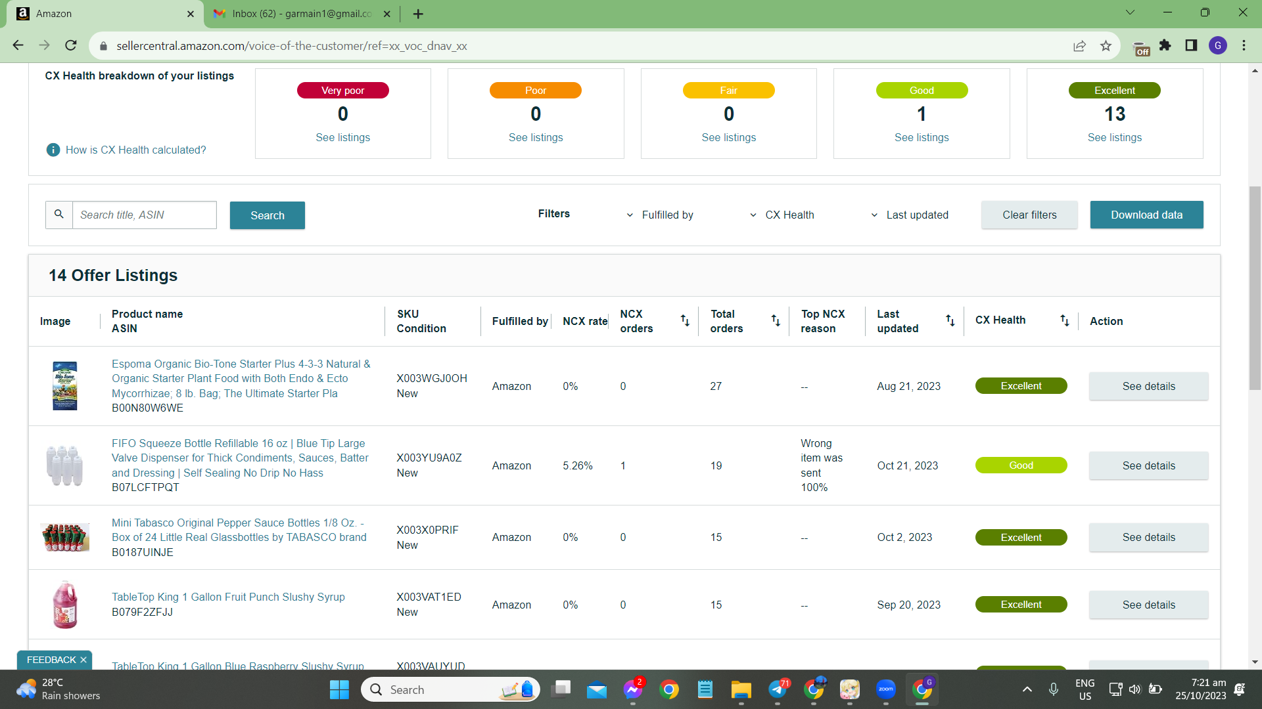
Task: Open a new browser tab
Action: (418, 14)
